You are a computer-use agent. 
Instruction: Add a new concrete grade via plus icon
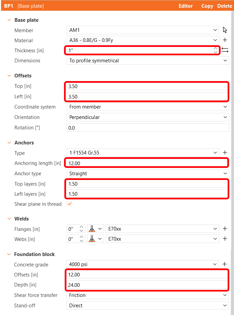(x=225, y=264)
